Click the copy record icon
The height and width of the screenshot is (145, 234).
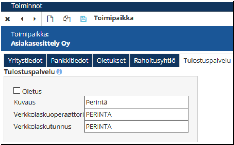click(67, 19)
